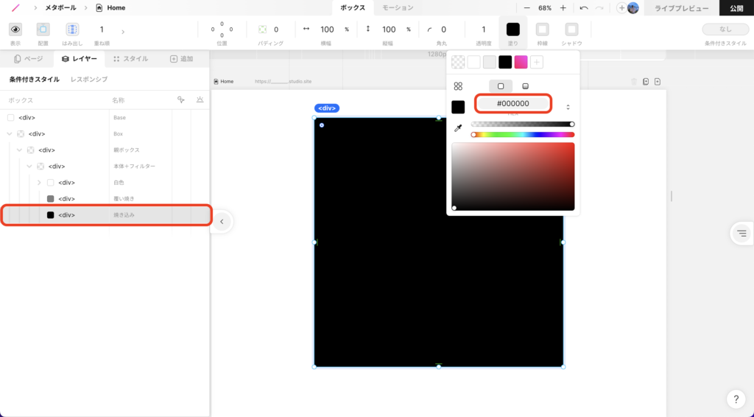Select the 覆い焼き div layer row

pos(105,199)
